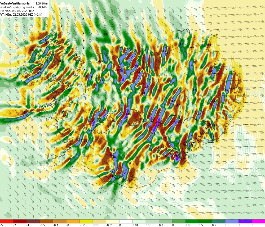Select the light green swatch between 0.1 and 0.2
Viewport: 265px width, 227px height.
pos(152,221)
